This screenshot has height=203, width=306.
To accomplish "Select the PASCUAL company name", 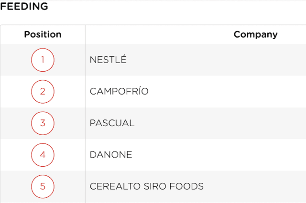I will click(x=112, y=123).
